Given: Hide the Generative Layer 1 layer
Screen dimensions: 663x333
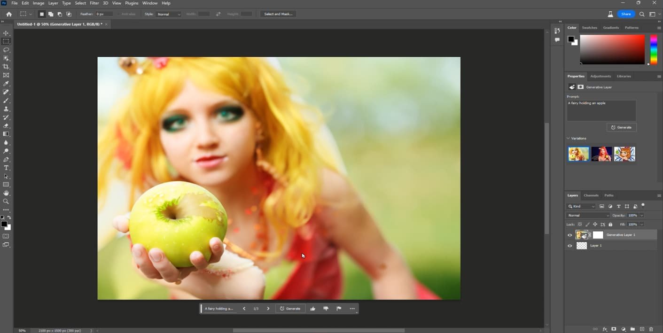Looking at the screenshot, I should [x=570, y=235].
